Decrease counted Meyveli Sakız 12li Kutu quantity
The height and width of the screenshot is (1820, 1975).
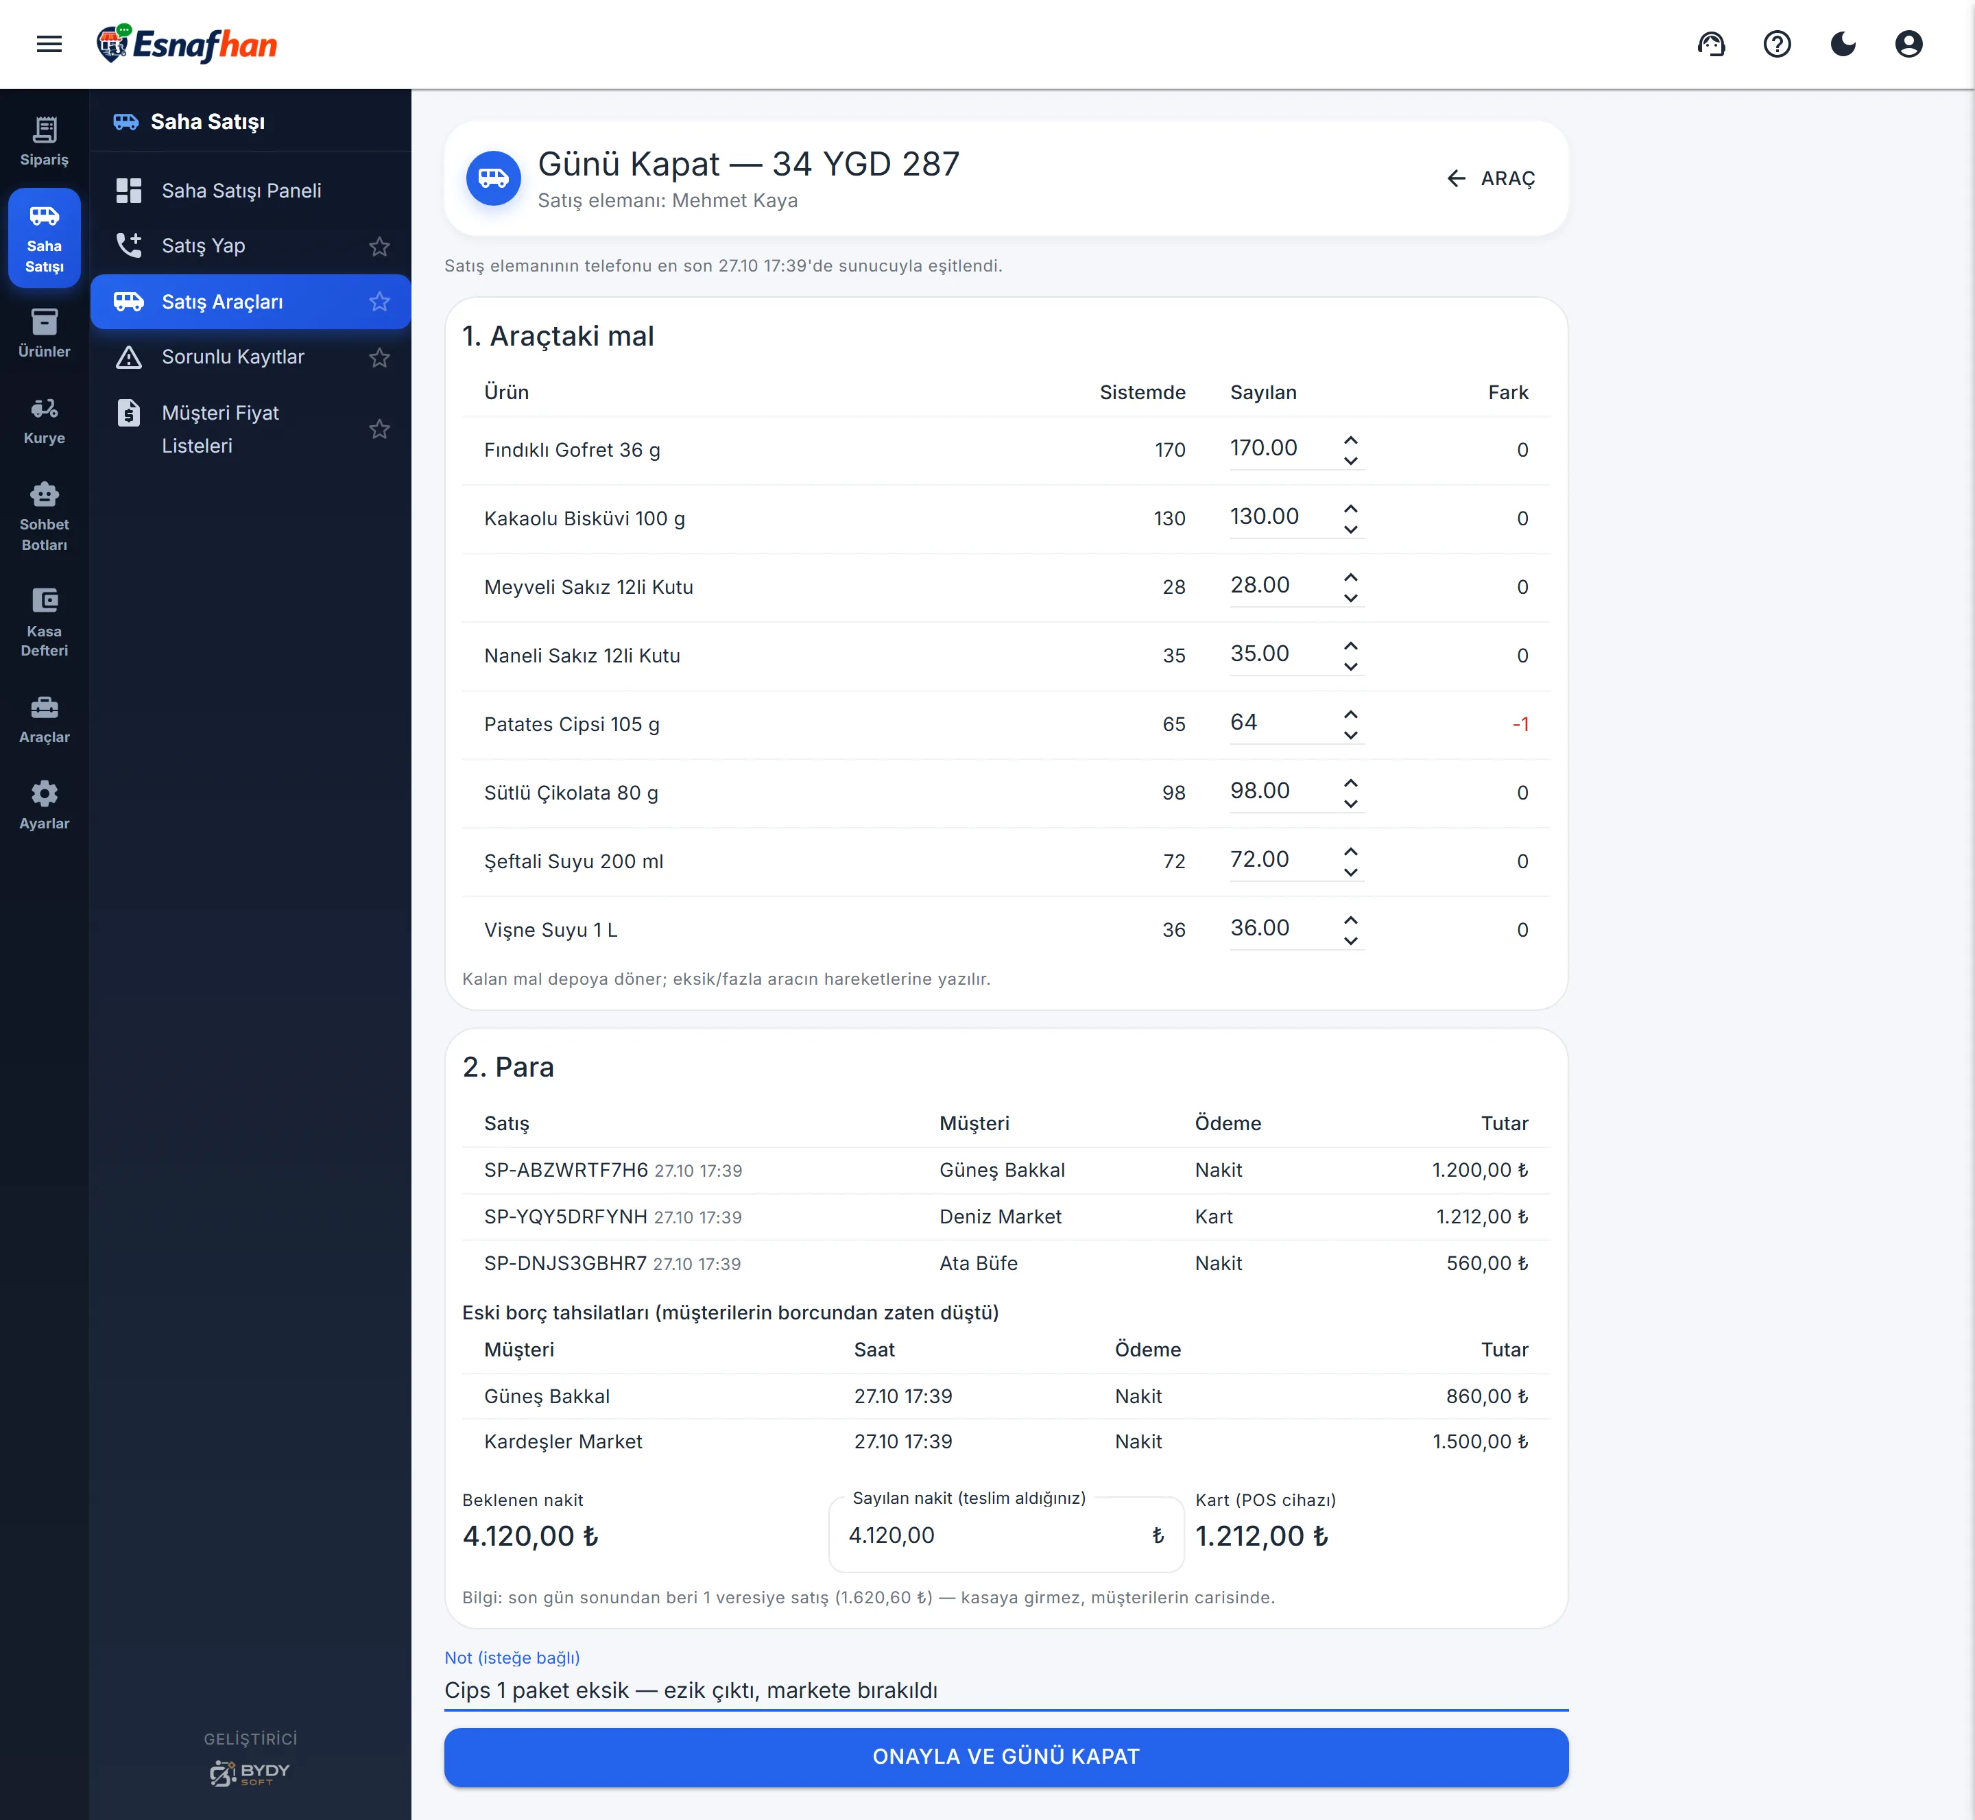click(1350, 598)
